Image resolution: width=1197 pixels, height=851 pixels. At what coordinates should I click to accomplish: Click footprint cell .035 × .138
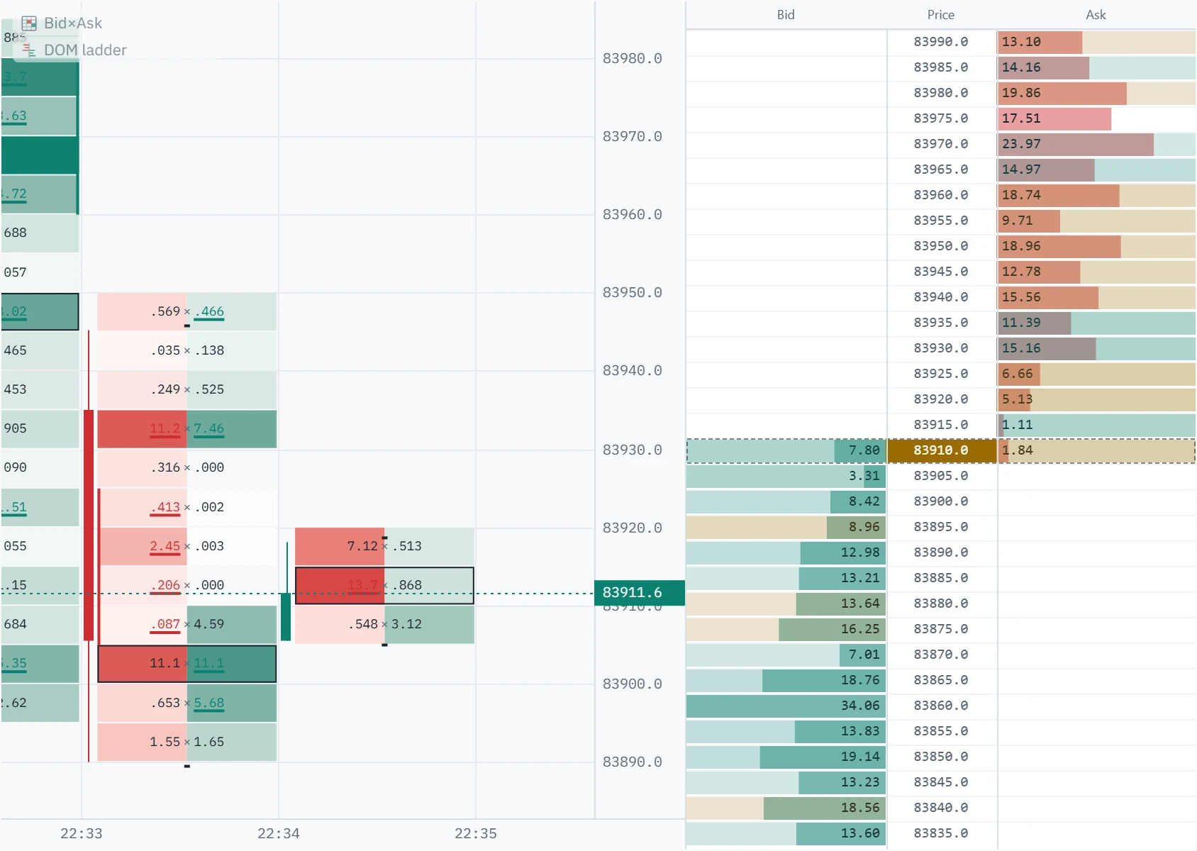tap(187, 350)
